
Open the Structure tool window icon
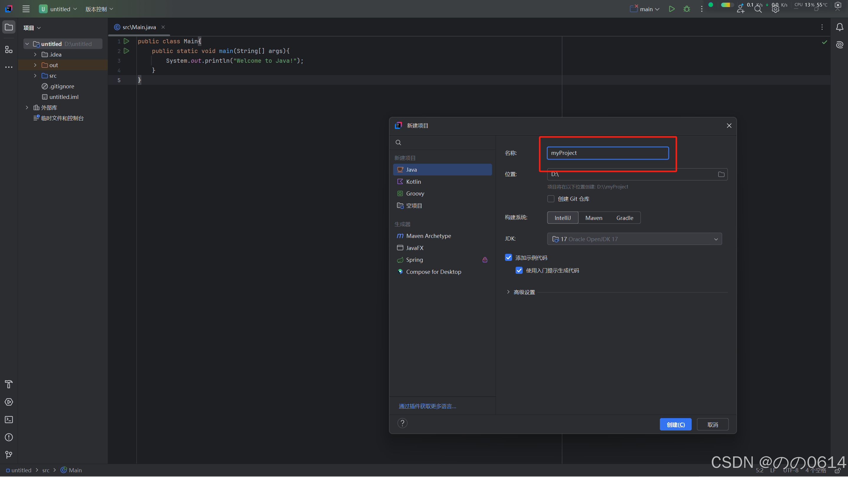[x=9, y=50]
